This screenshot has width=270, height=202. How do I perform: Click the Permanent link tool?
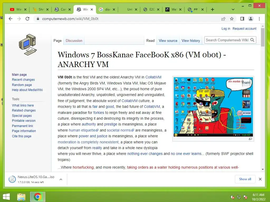point(22,126)
